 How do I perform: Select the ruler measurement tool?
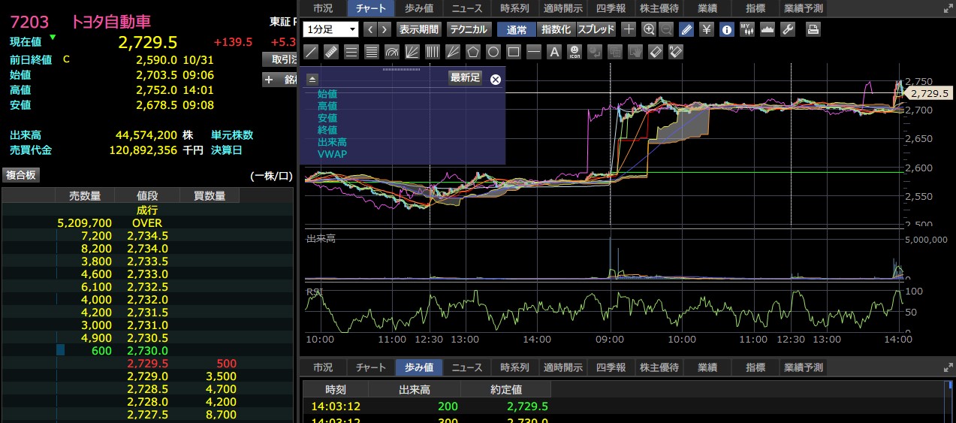pyautogui.click(x=331, y=52)
